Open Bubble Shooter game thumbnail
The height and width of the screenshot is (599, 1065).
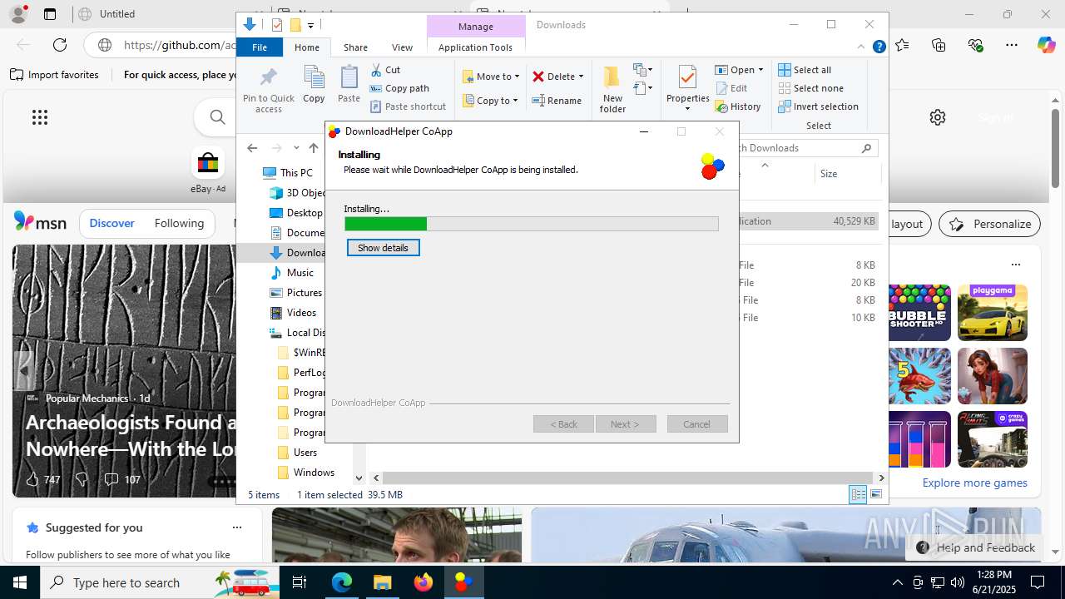click(x=919, y=313)
